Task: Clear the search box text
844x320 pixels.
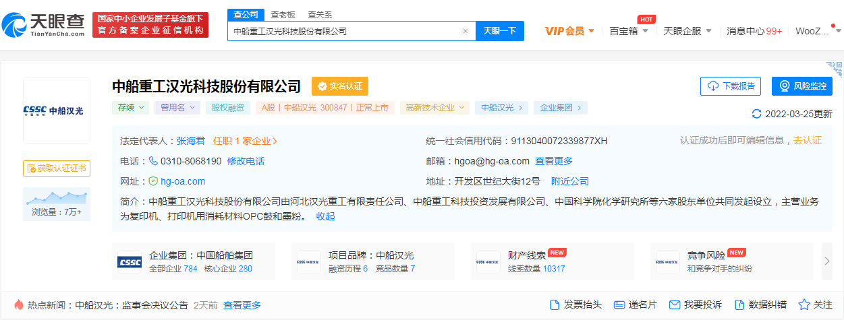Action: 465,31
